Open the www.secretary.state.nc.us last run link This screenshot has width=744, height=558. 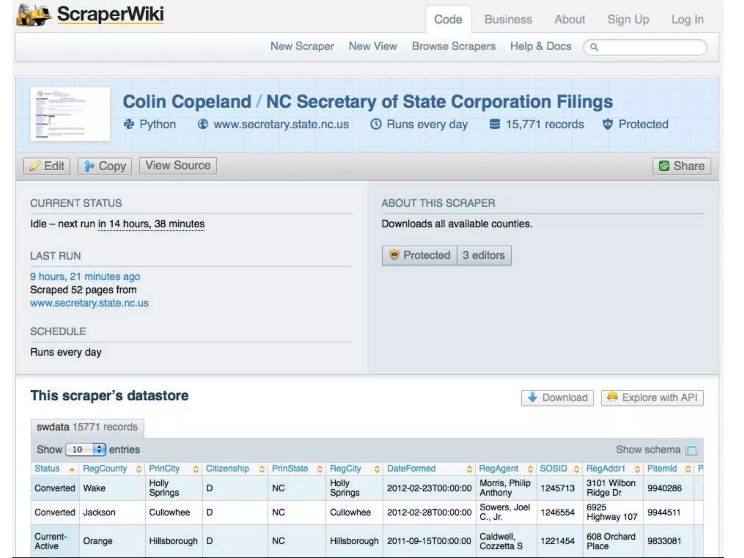pyautogui.click(x=89, y=303)
